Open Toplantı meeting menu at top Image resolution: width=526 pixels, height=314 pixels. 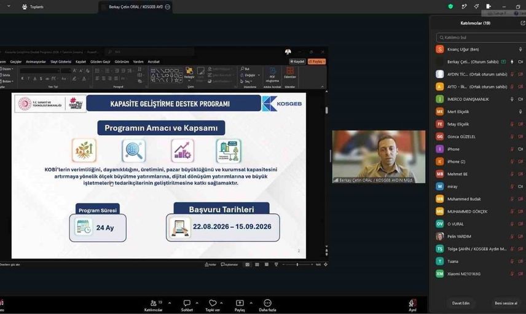(x=33, y=7)
